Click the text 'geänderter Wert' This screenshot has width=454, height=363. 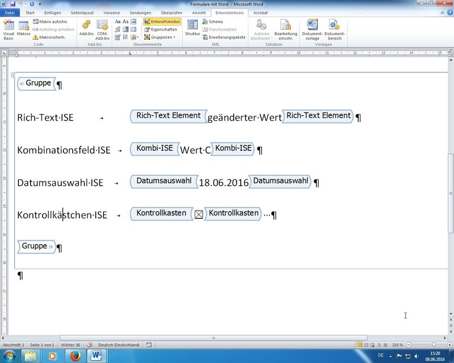[245, 117]
